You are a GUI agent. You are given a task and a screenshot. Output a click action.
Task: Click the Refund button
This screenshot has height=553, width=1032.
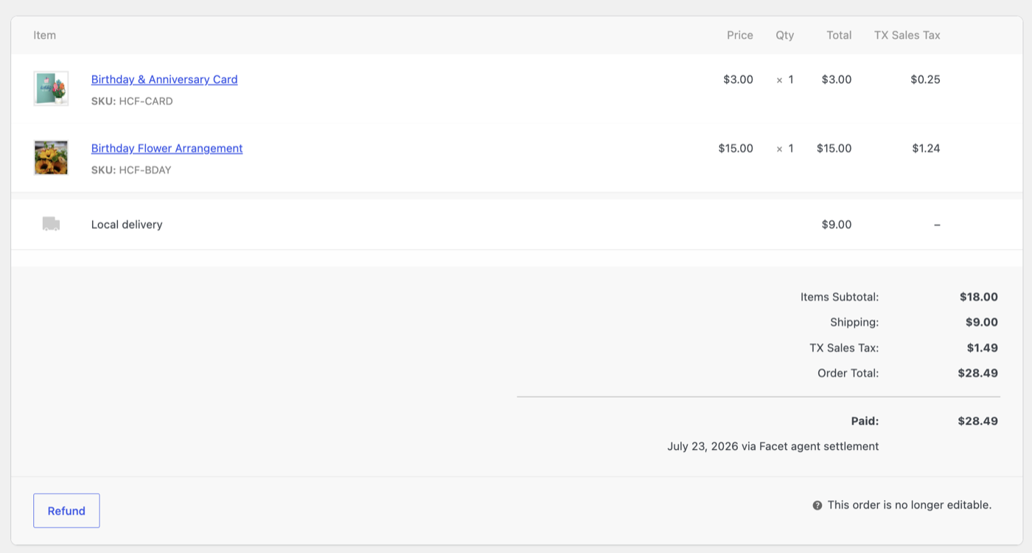click(x=66, y=510)
